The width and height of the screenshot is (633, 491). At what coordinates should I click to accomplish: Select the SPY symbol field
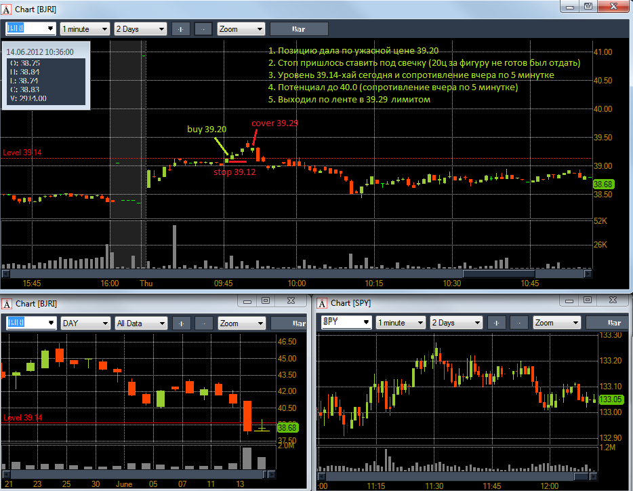[342, 322]
